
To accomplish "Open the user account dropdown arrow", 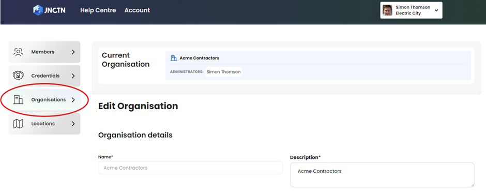I will point(436,10).
